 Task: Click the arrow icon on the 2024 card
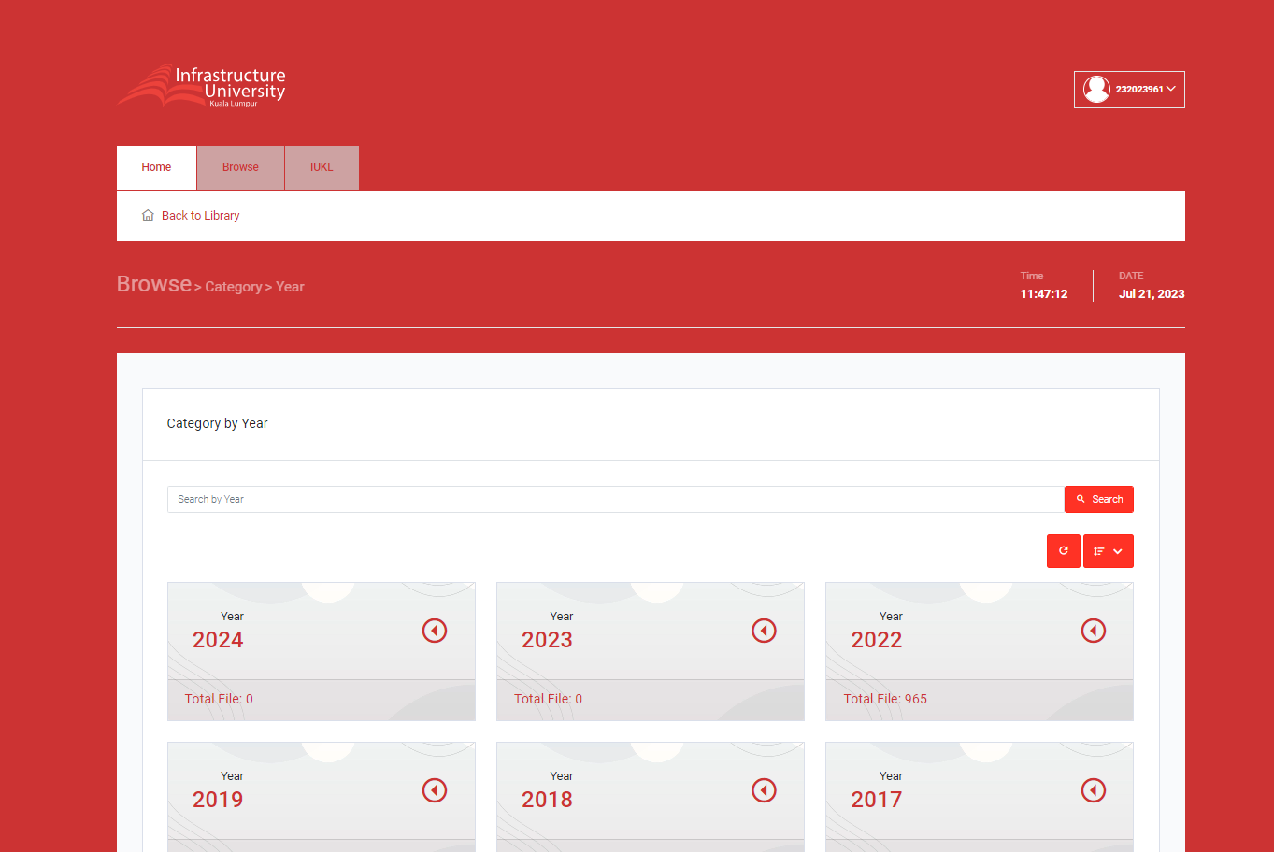tap(435, 631)
